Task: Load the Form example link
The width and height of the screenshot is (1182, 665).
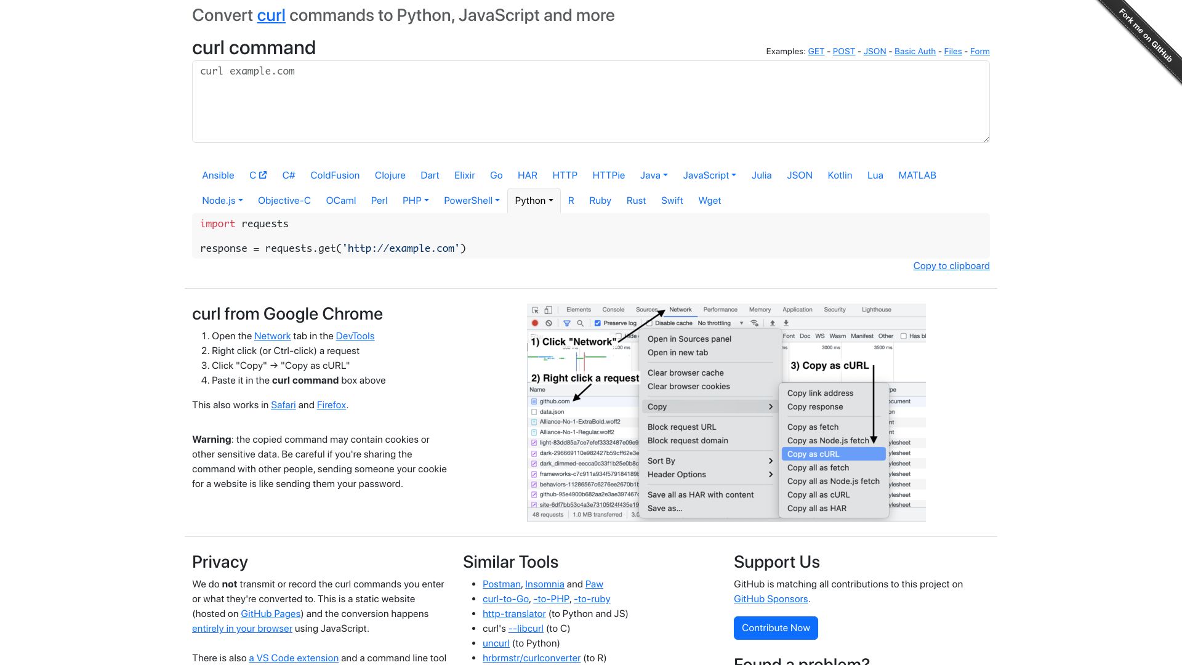Action: 979,52
